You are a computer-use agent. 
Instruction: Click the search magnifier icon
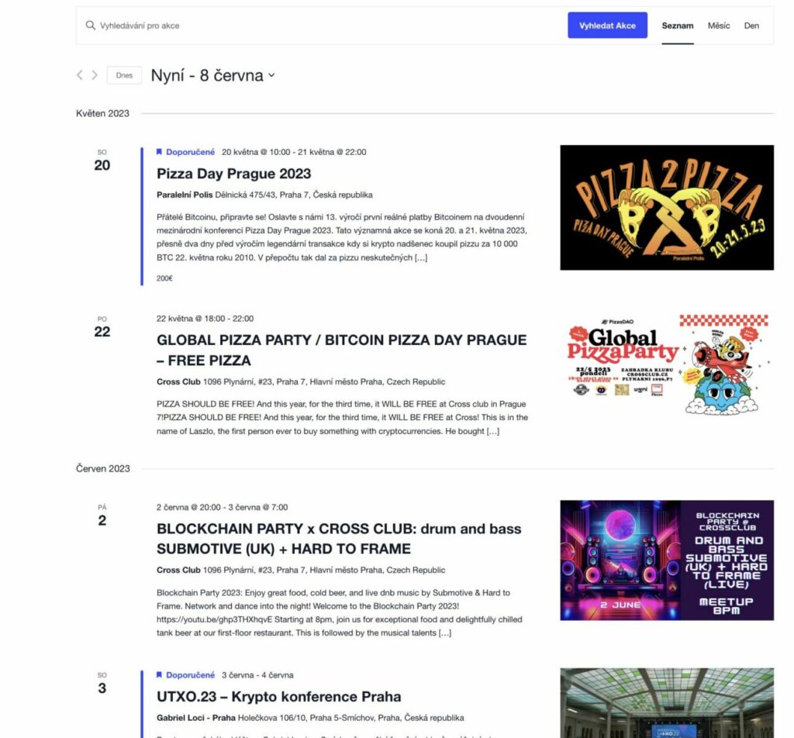click(x=90, y=26)
